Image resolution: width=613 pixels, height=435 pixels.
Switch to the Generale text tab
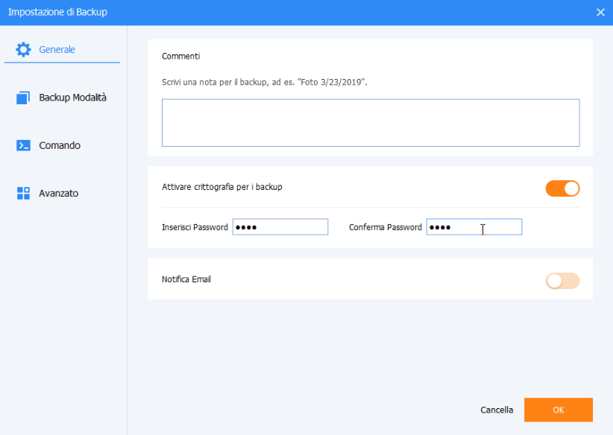point(57,50)
